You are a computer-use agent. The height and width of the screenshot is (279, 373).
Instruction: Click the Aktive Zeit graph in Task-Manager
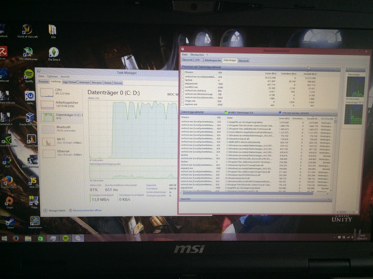pyautogui.click(x=133, y=129)
